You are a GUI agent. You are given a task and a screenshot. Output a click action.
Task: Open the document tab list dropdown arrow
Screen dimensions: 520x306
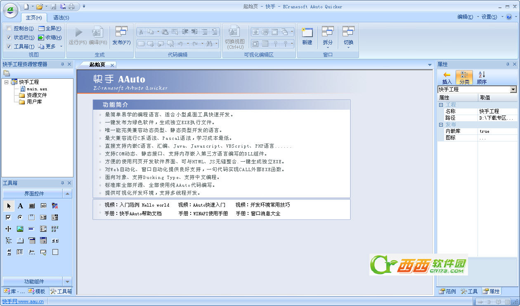point(430,65)
